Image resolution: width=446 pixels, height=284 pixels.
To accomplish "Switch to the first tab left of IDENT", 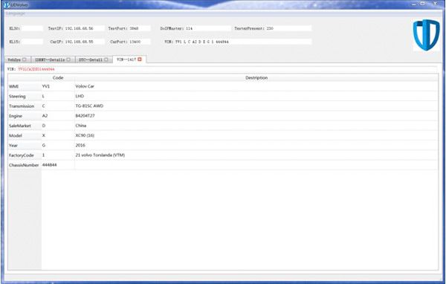I will [17, 59].
